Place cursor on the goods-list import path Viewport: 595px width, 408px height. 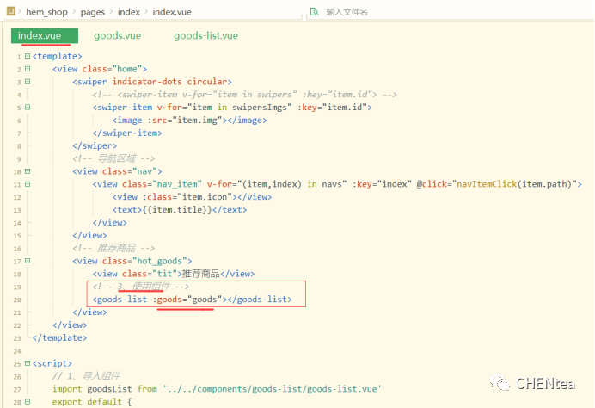282,389
